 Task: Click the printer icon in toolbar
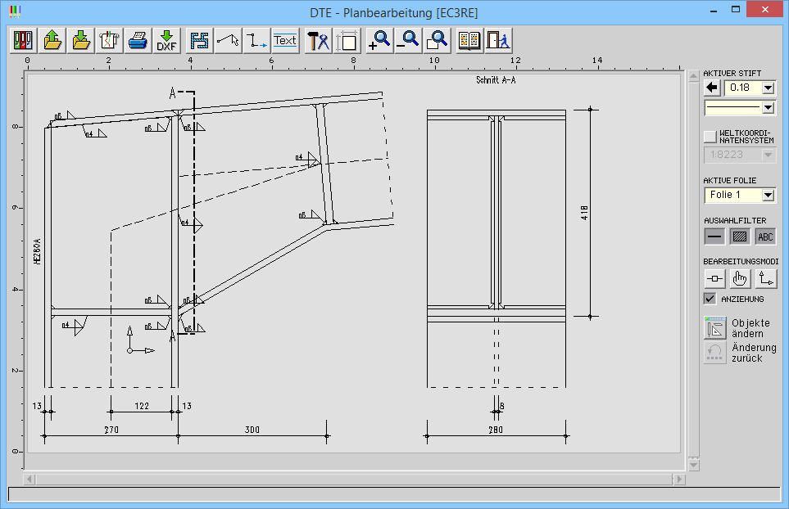pyautogui.click(x=138, y=41)
